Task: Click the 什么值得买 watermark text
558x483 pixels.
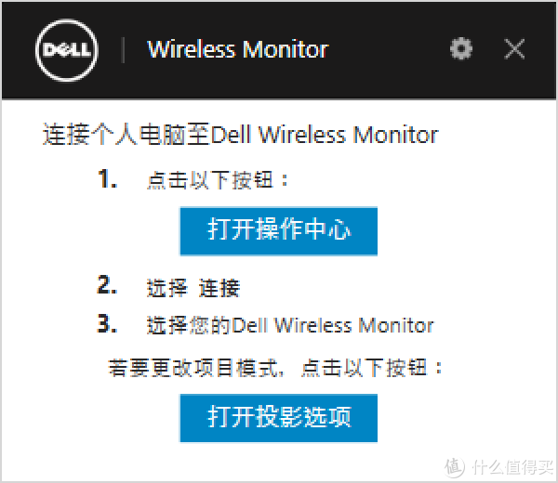Action: (512, 466)
